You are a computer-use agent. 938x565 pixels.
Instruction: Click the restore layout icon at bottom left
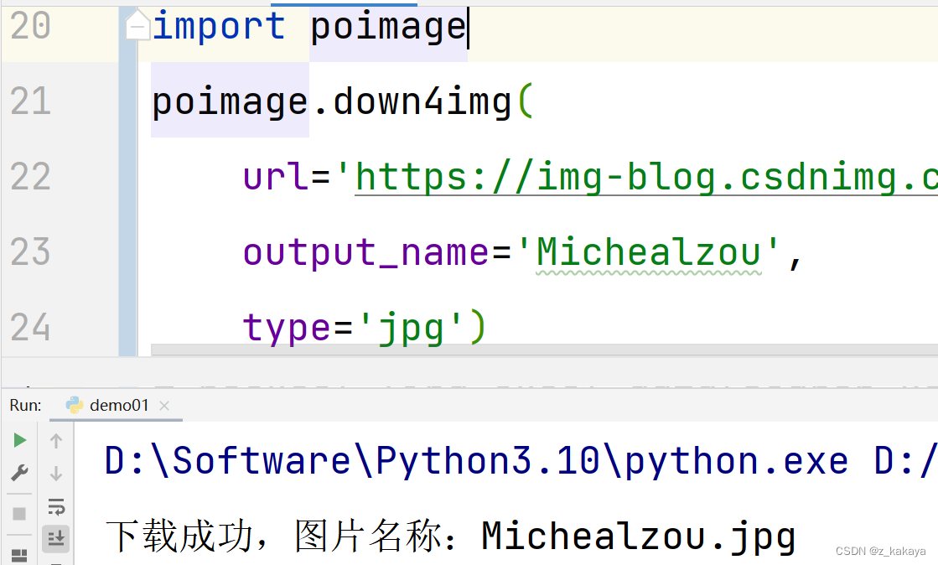coord(18,553)
